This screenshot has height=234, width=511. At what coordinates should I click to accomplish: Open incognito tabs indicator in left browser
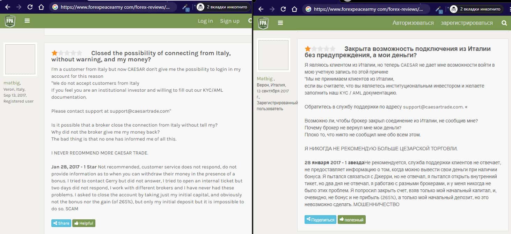[223, 7]
